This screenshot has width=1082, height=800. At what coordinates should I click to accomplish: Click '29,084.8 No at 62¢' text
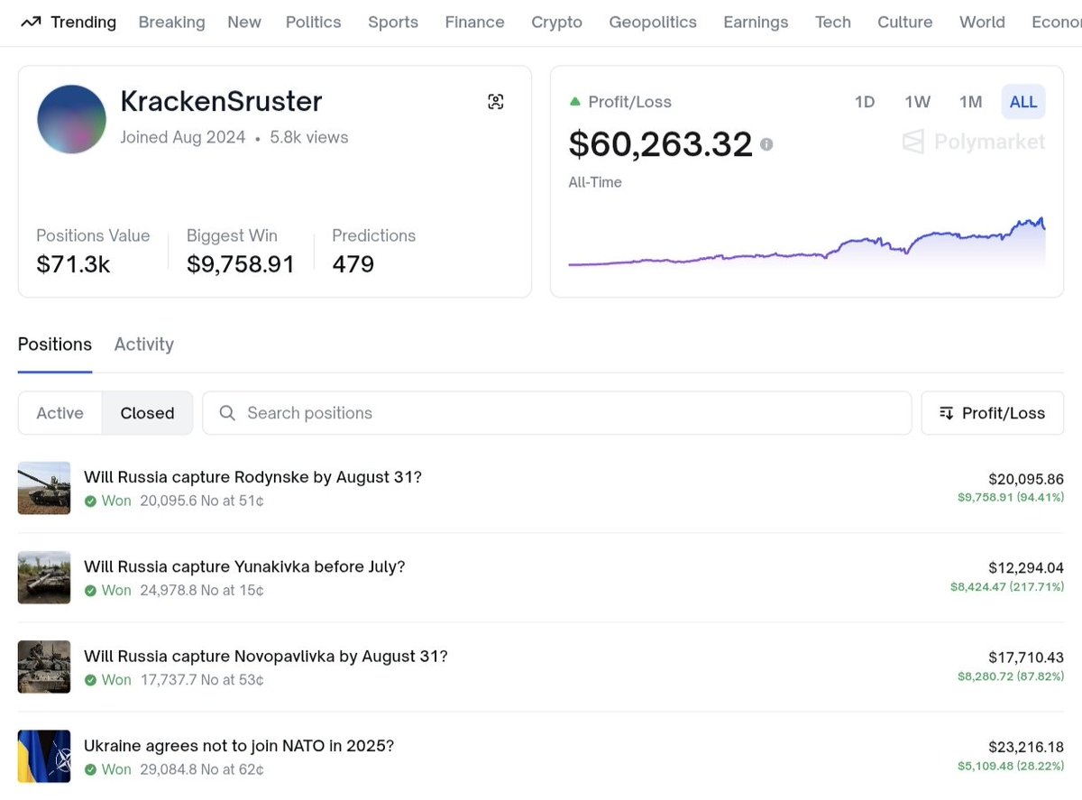[202, 769]
